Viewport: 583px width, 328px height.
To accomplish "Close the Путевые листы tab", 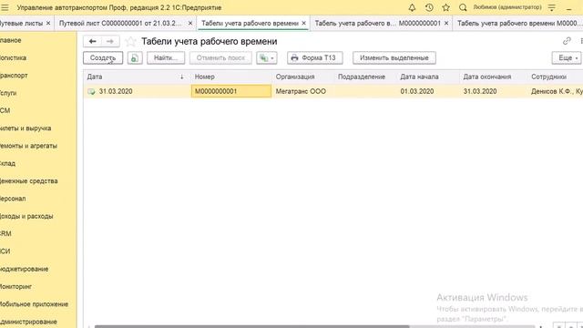I will coord(48,23).
